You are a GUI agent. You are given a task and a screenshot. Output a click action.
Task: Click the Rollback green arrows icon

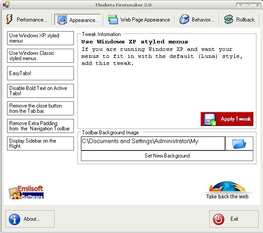tap(228, 19)
